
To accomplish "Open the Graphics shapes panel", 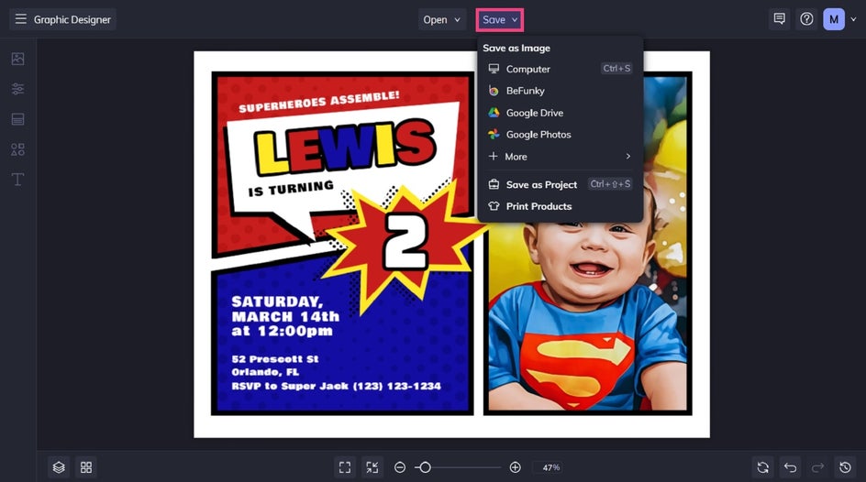I will coord(17,149).
